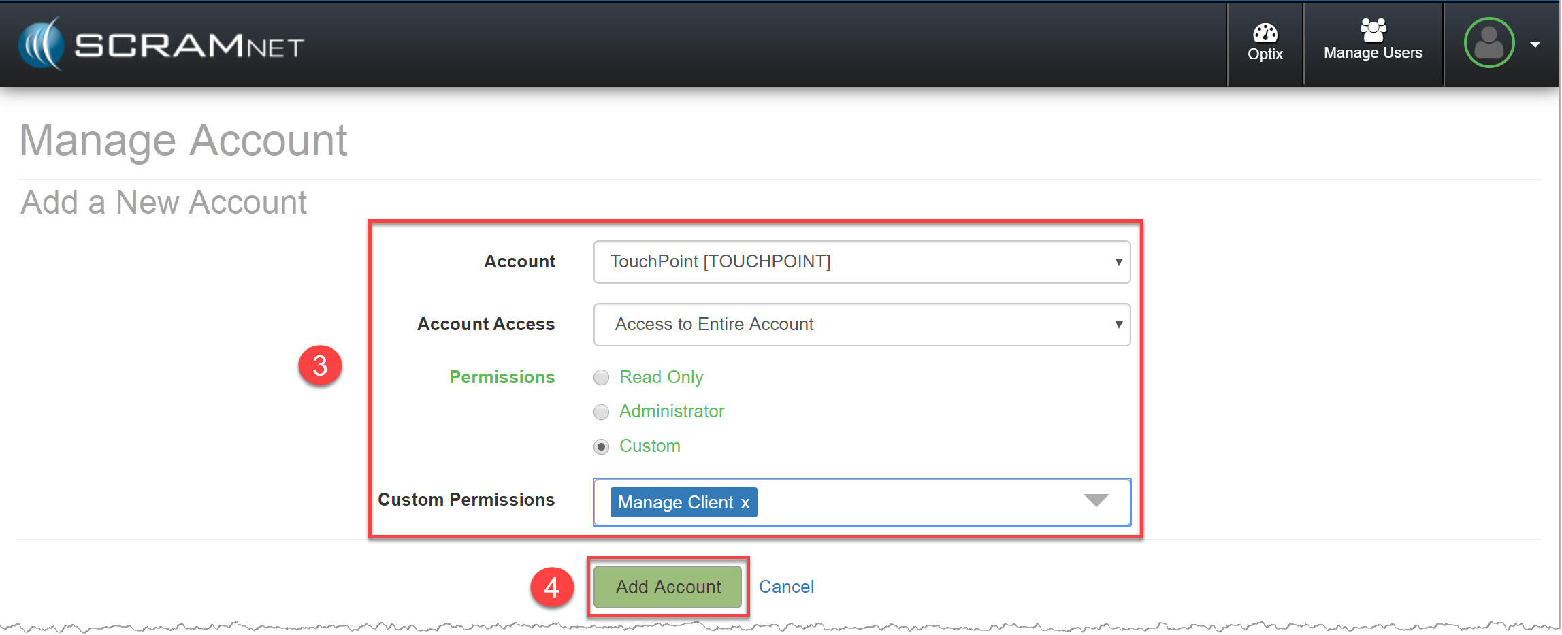Click the Manage Users people icon

click(1373, 29)
